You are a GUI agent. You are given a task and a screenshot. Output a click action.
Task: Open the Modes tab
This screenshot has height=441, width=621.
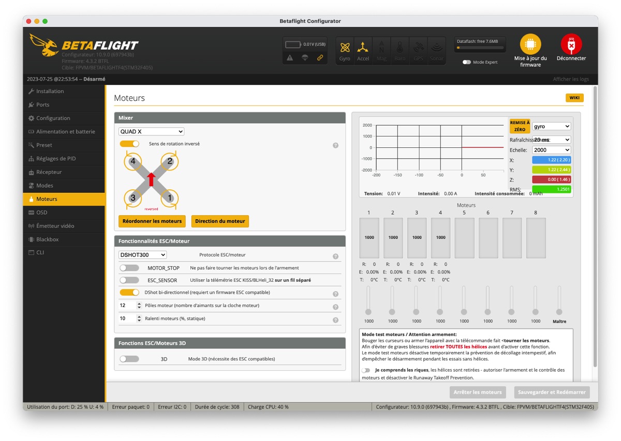click(64, 185)
